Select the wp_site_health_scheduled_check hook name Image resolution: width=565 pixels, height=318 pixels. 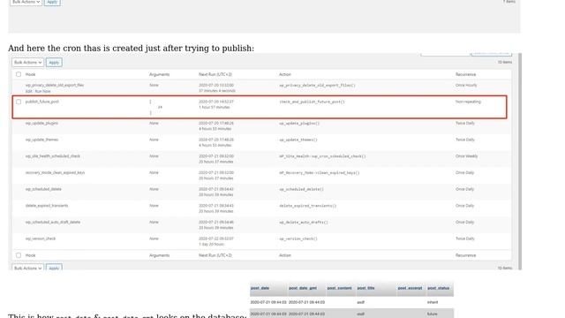tap(53, 156)
